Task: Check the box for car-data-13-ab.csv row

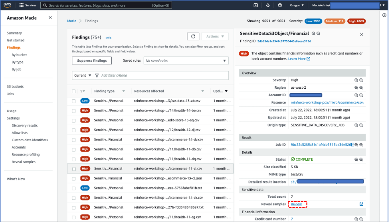Action: (x=74, y=101)
